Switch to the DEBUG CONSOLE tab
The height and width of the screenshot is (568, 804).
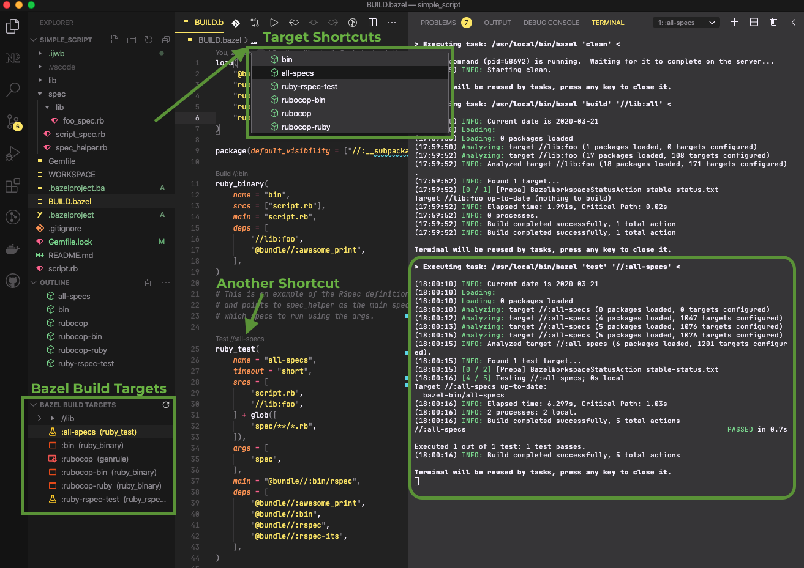point(550,23)
